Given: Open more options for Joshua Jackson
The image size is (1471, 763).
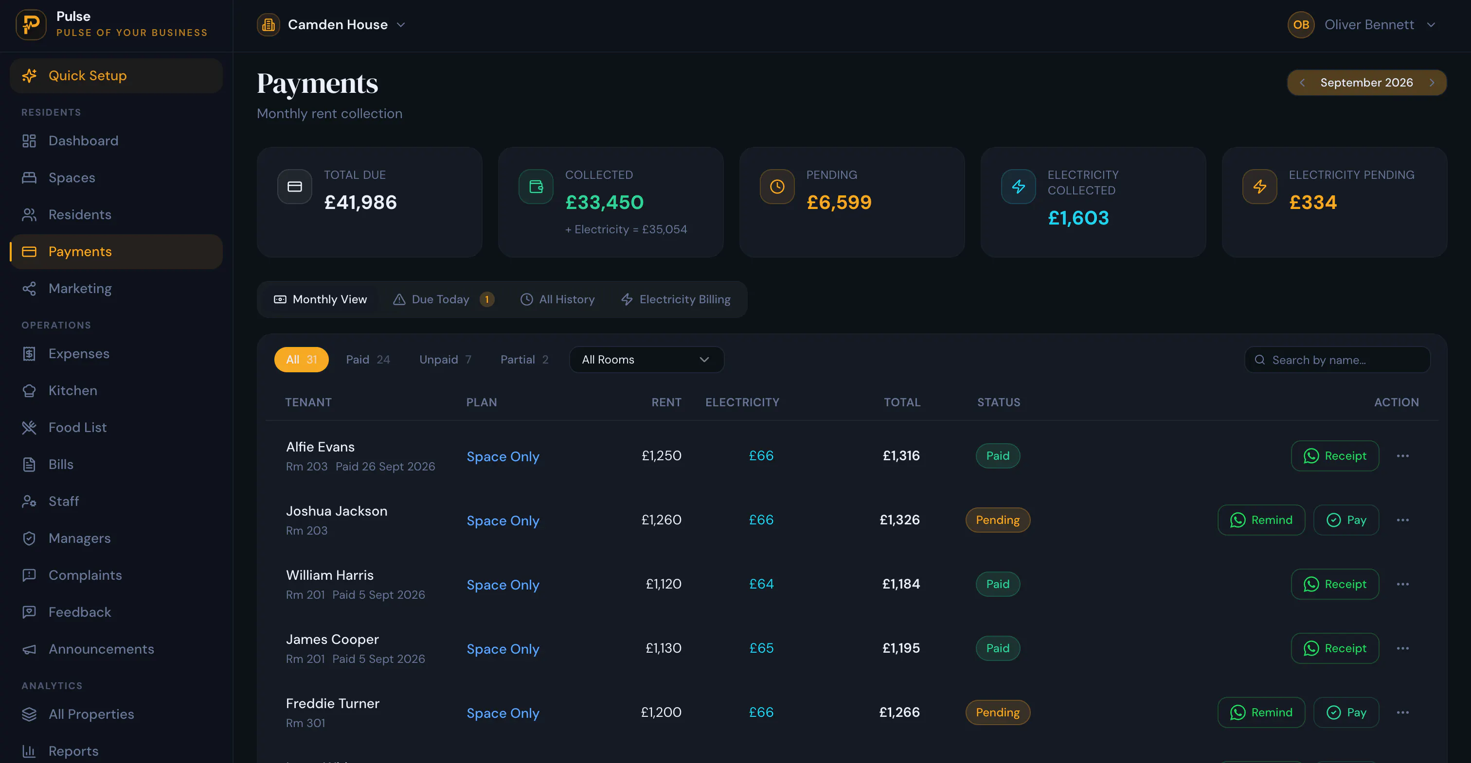Looking at the screenshot, I should click(1402, 520).
